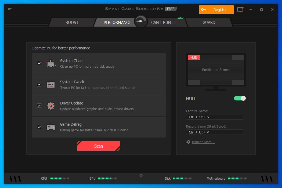Open the CAN I RUN IT tab
The height and width of the screenshot is (188, 282).
pos(164,23)
